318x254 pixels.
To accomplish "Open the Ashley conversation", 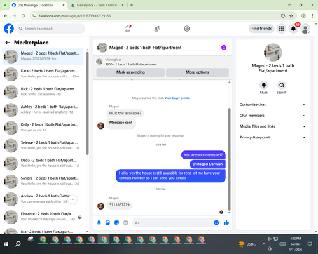I will click(43, 110).
